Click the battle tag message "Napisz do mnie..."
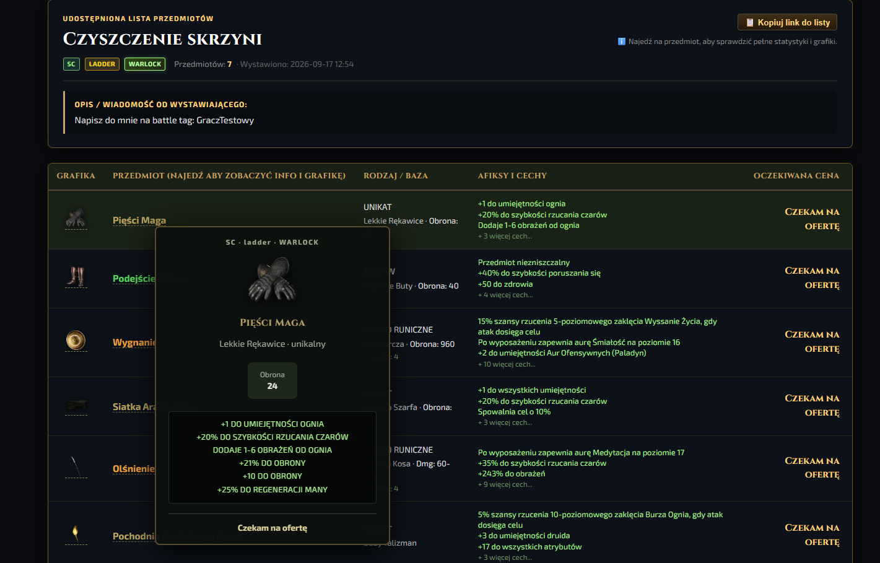 pyautogui.click(x=164, y=120)
